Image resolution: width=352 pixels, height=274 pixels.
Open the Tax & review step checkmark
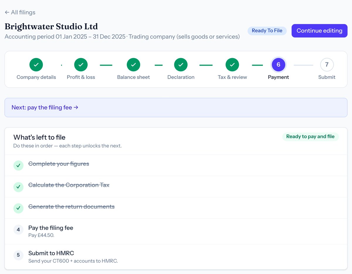(x=232, y=65)
